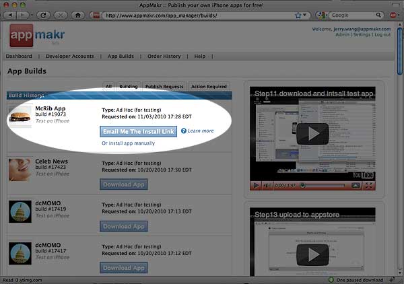Click the blue help icon beside Learn more
Screen dimensions: 404x284
tap(183, 131)
